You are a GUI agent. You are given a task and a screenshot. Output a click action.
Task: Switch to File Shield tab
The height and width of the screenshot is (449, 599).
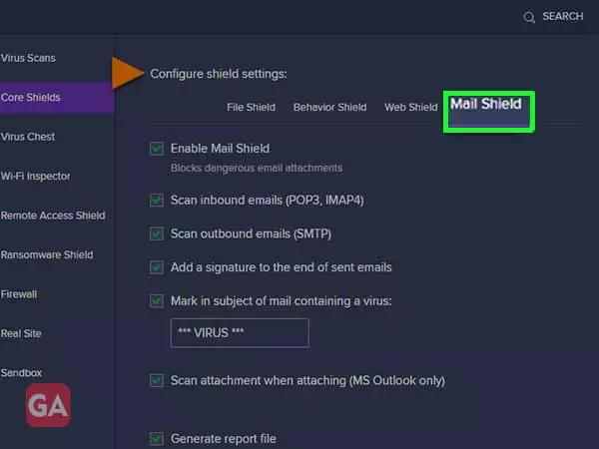tap(251, 108)
